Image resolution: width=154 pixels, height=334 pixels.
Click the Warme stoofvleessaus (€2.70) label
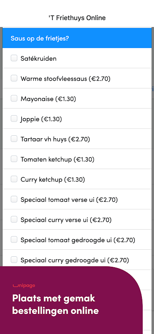pyautogui.click(x=65, y=78)
